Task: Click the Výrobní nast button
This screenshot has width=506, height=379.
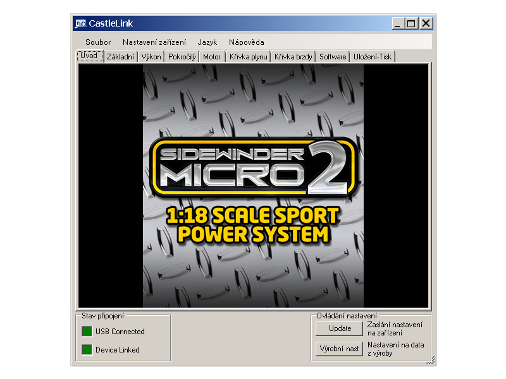Action: (x=339, y=349)
